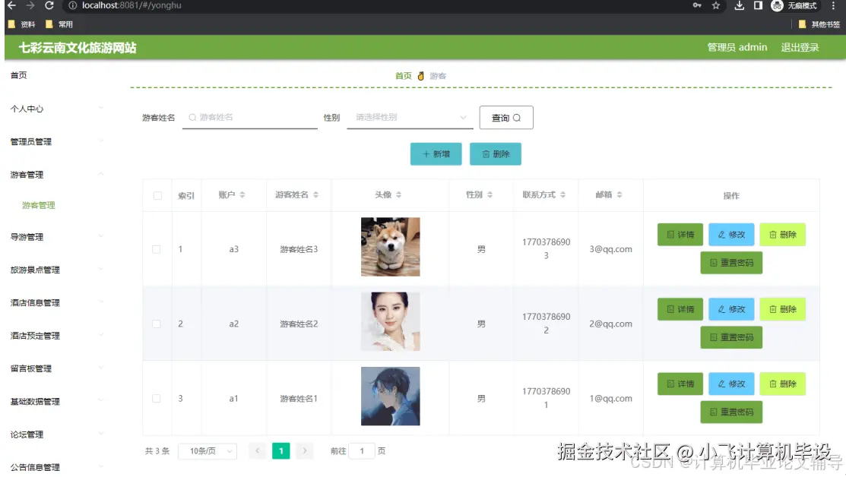This screenshot has width=846, height=477.
Task: Go back with the browser back arrow
Action: pos(11,5)
